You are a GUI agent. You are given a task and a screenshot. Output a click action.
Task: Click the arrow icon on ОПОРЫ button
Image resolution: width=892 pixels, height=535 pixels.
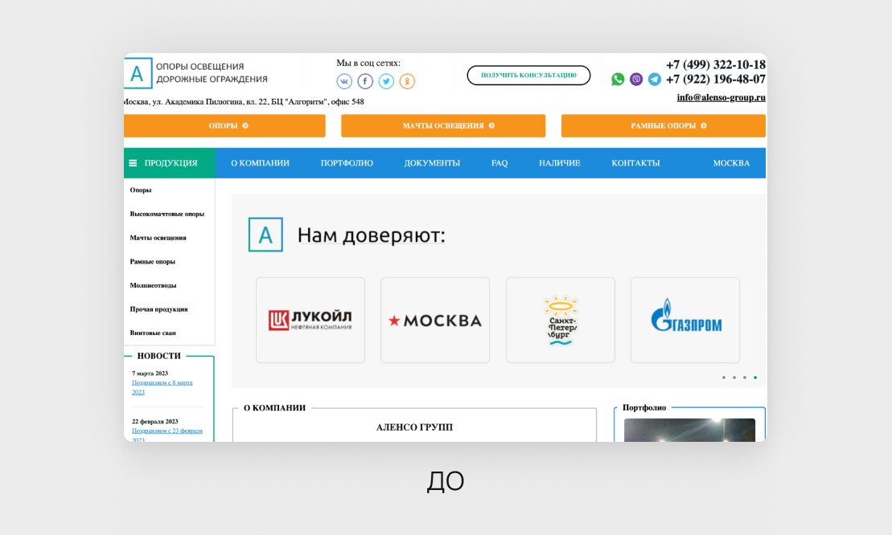click(x=245, y=125)
